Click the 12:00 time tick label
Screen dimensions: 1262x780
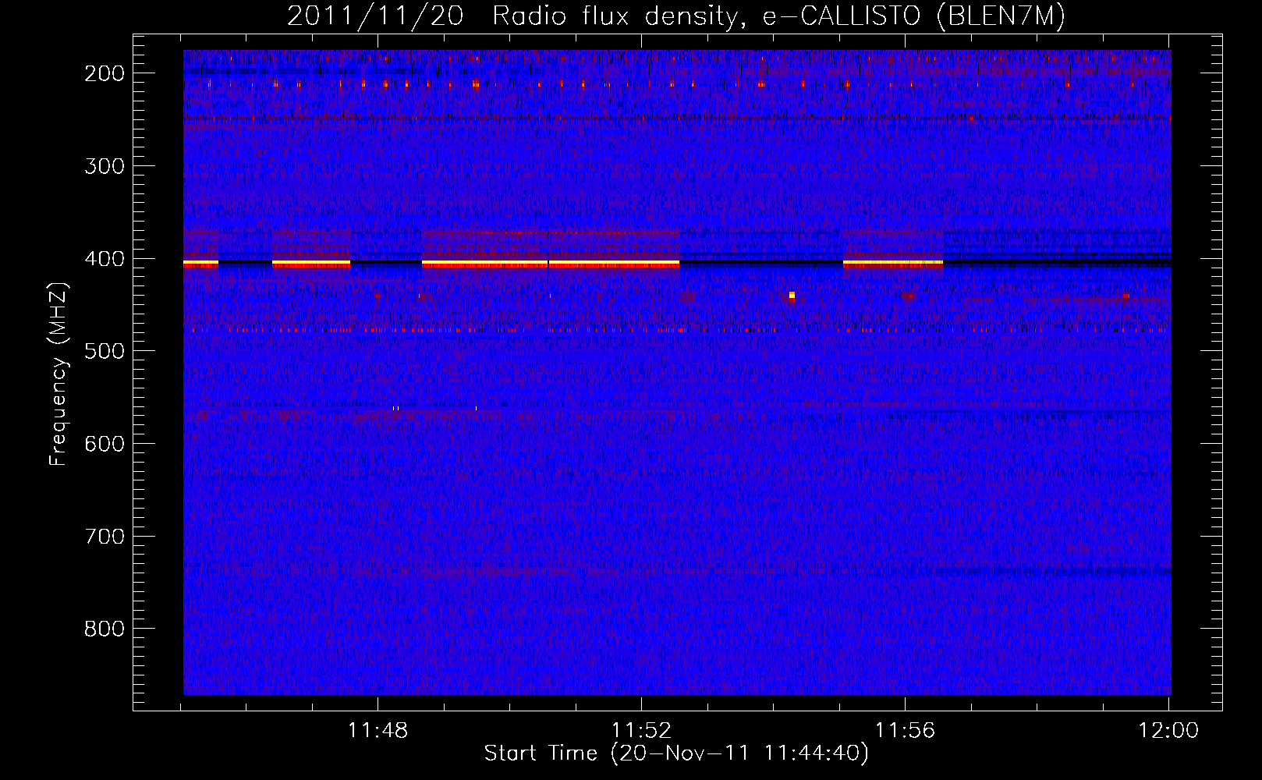[x=1168, y=731]
